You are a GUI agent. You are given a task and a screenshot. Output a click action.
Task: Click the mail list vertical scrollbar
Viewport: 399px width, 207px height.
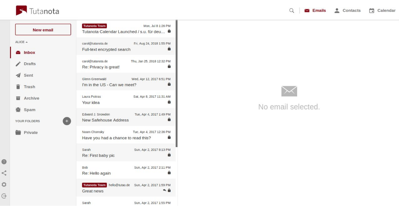[177, 83]
